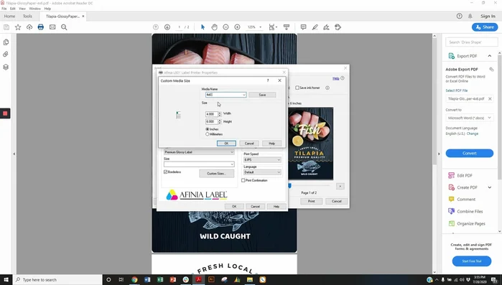Image resolution: width=502 pixels, height=285 pixels.
Task: Zoom out with minus icon
Action: tap(226, 27)
